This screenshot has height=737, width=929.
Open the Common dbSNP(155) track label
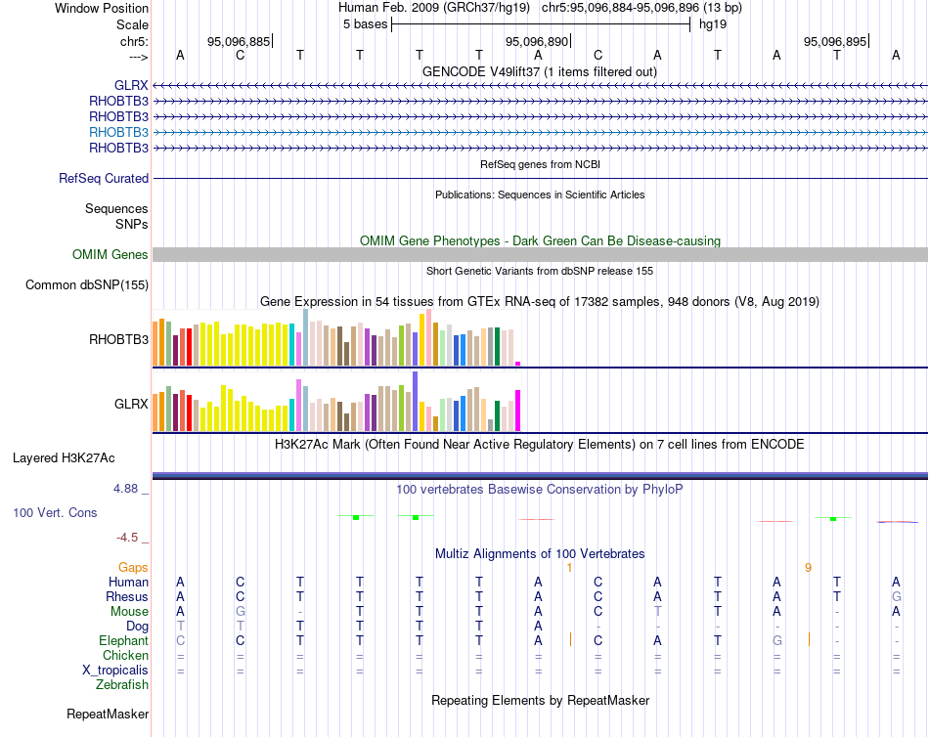coord(87,285)
